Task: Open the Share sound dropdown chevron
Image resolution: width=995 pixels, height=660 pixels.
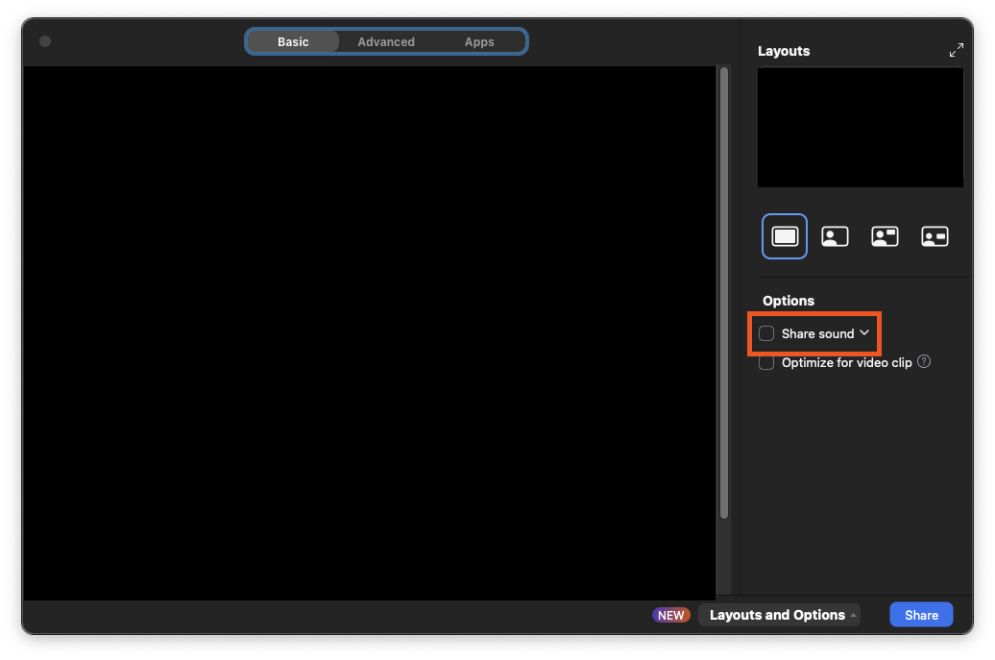Action: pyautogui.click(x=864, y=332)
